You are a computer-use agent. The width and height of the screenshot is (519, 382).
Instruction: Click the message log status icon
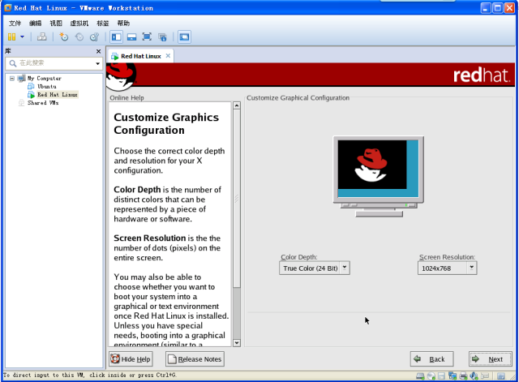501,376
